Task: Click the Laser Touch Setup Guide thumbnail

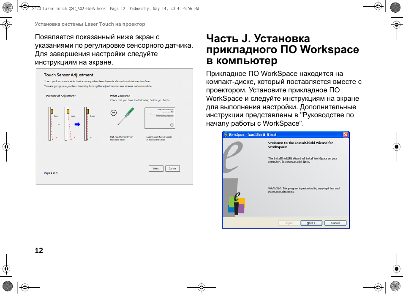Action: (160, 118)
